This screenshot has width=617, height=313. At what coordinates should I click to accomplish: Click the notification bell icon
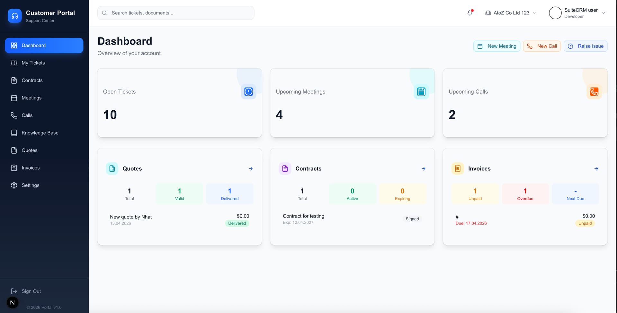coord(470,13)
